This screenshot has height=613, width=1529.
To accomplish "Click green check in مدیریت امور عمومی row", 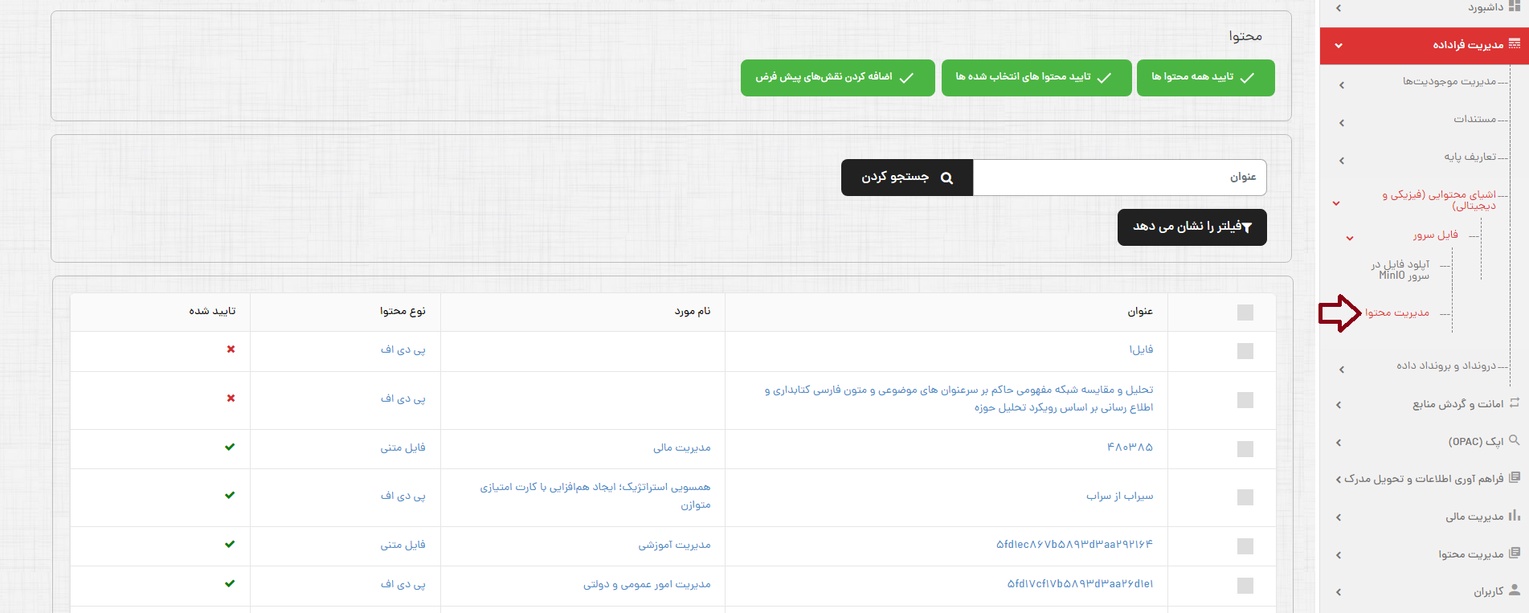I will pyautogui.click(x=230, y=583).
